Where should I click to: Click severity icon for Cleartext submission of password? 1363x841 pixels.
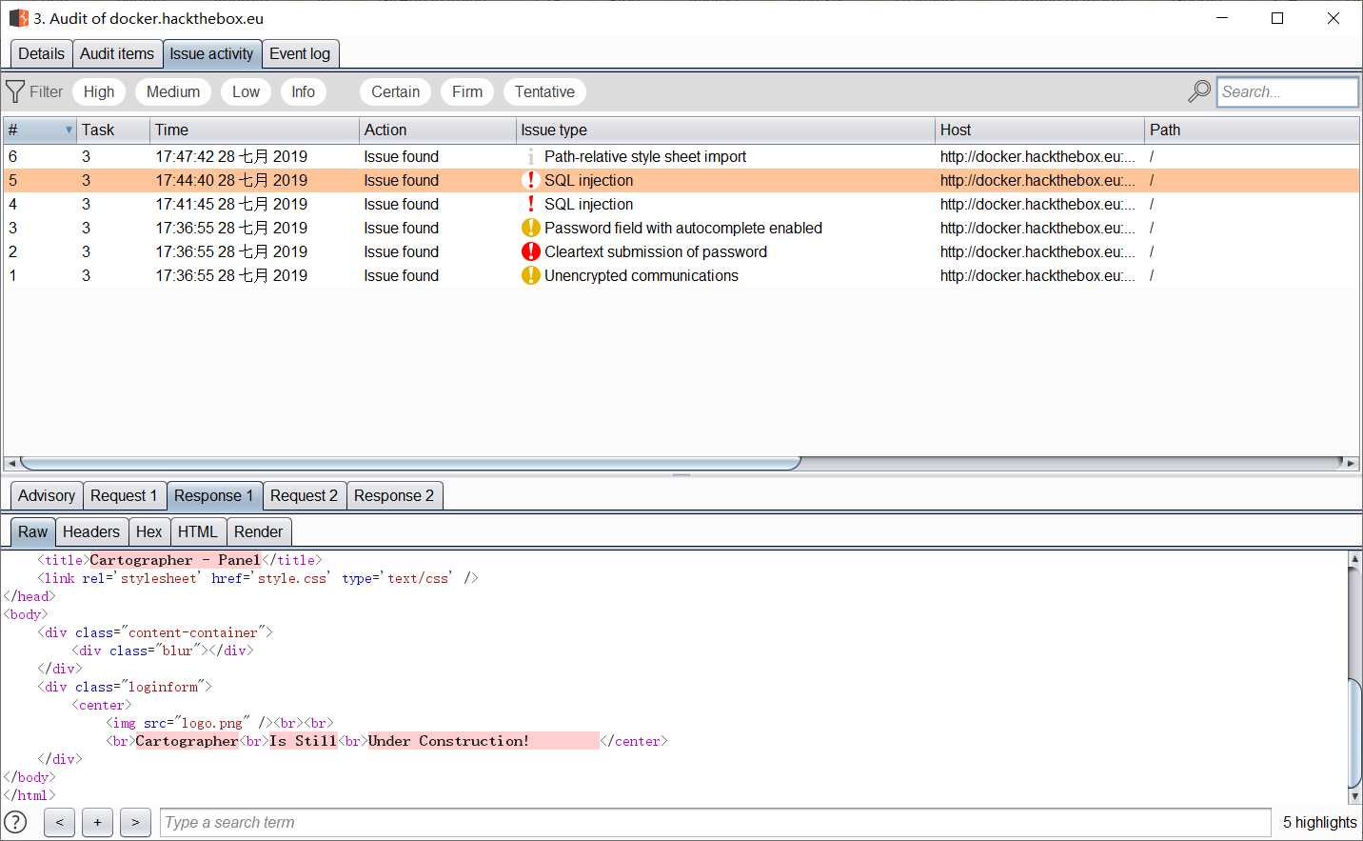pos(531,251)
